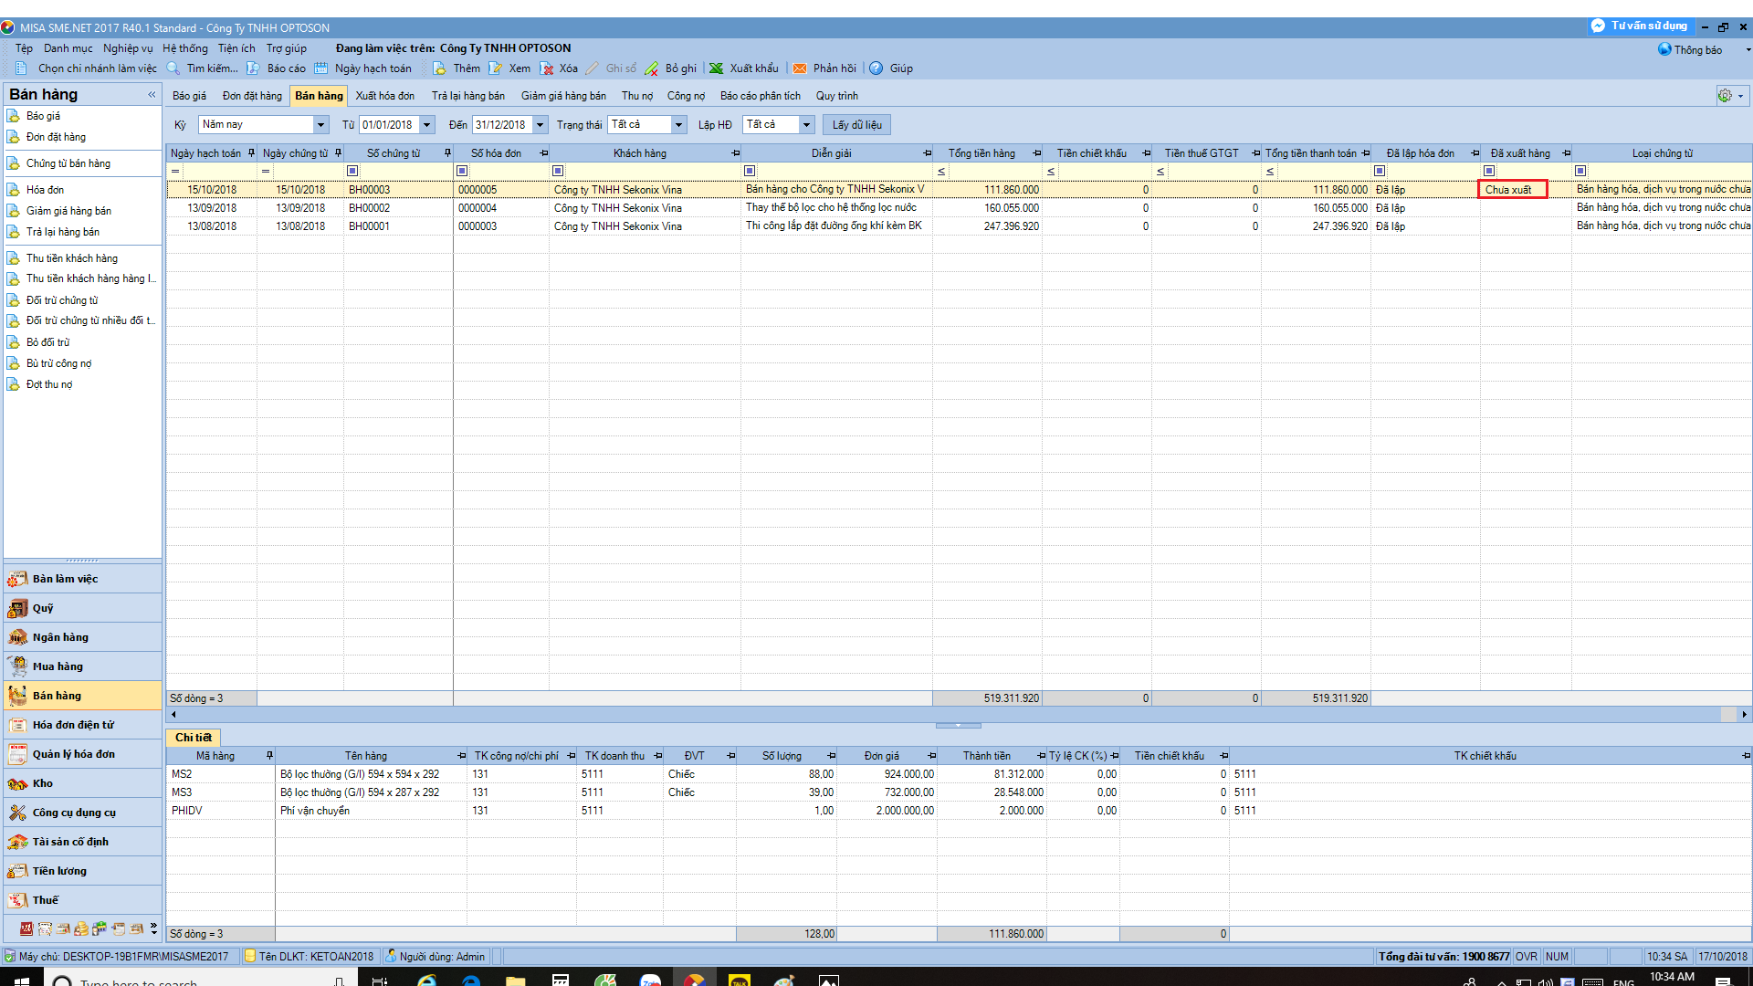Open Trả lại hàng bán in side list
The height and width of the screenshot is (986, 1753).
[63, 232]
